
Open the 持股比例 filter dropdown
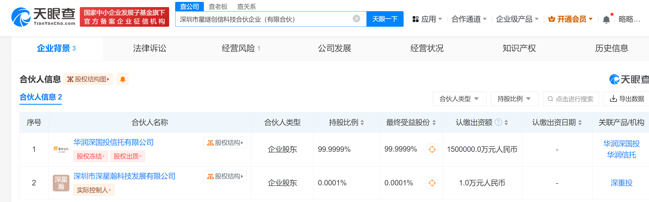pos(514,99)
